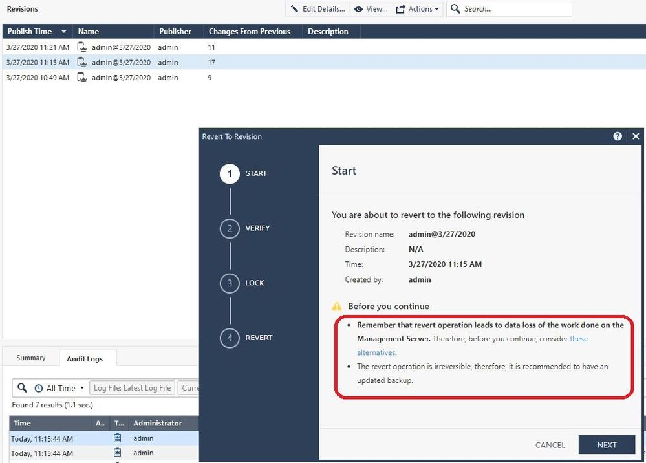Click the View toolbar button
Image resolution: width=646 pixels, height=463 pixels.
(x=371, y=9)
